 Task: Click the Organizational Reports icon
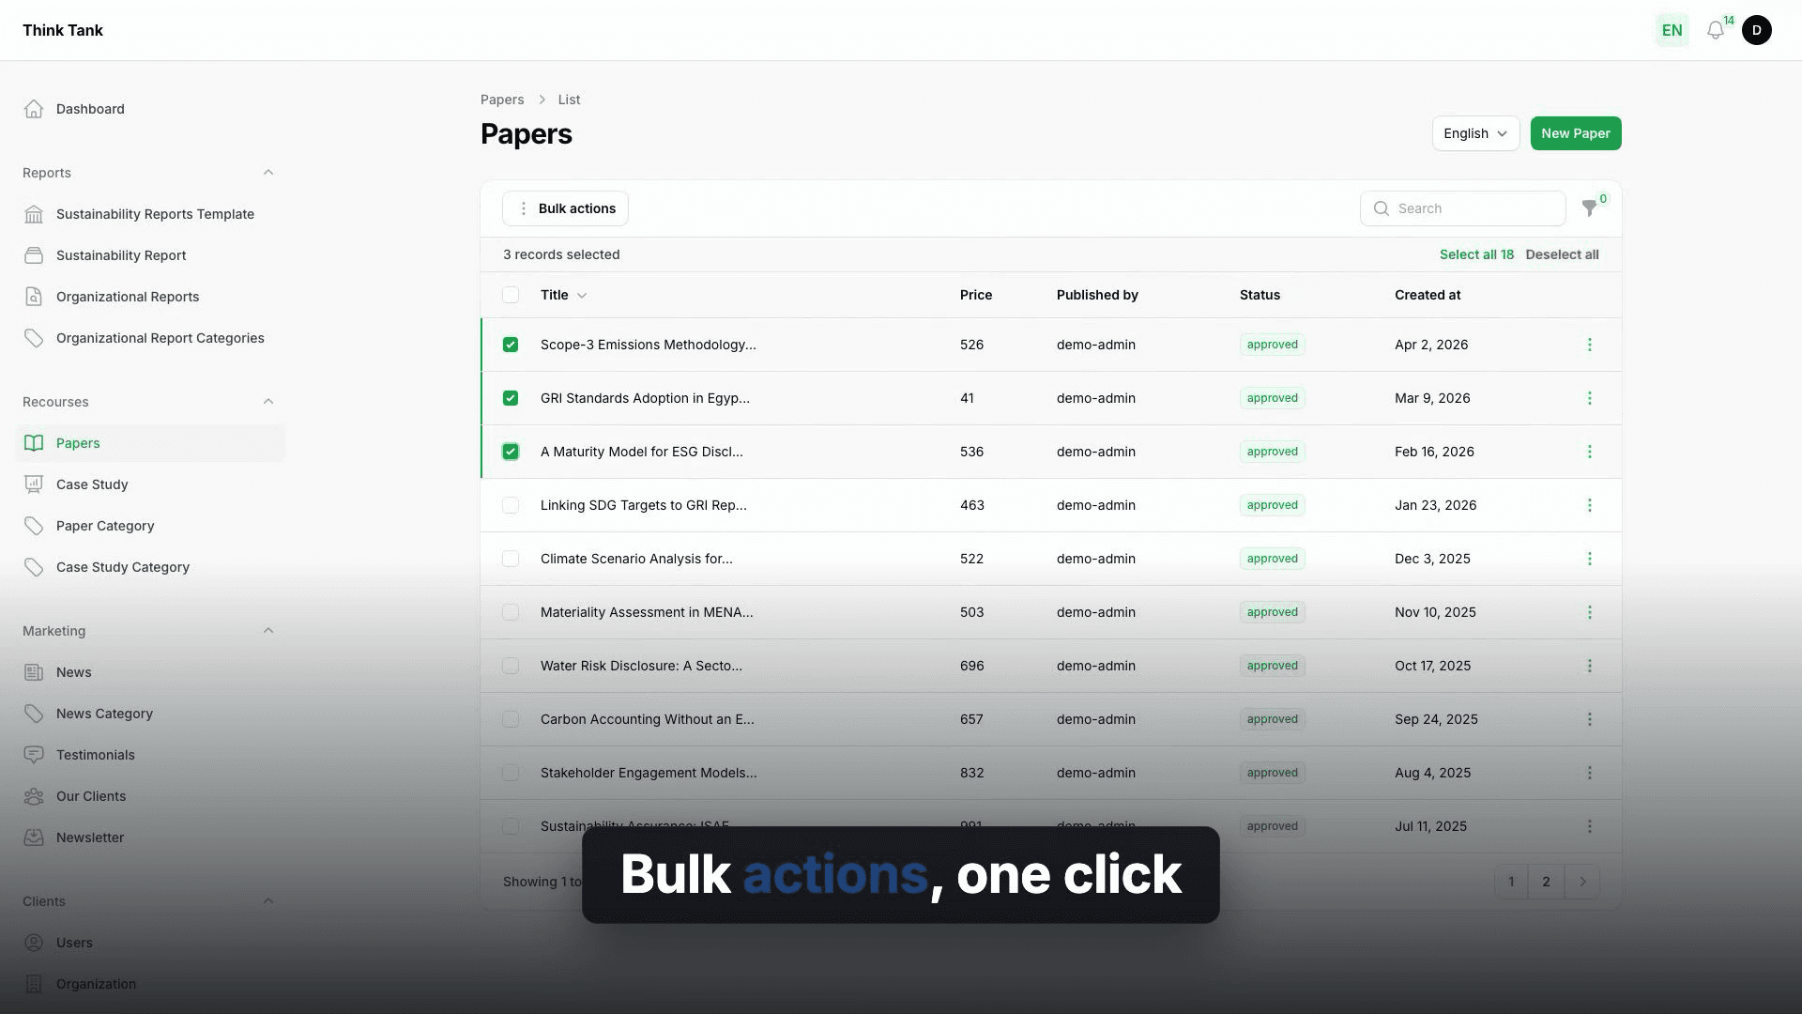click(x=34, y=297)
